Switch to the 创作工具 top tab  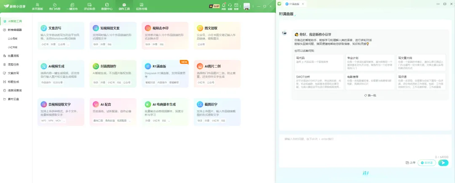point(124,6)
